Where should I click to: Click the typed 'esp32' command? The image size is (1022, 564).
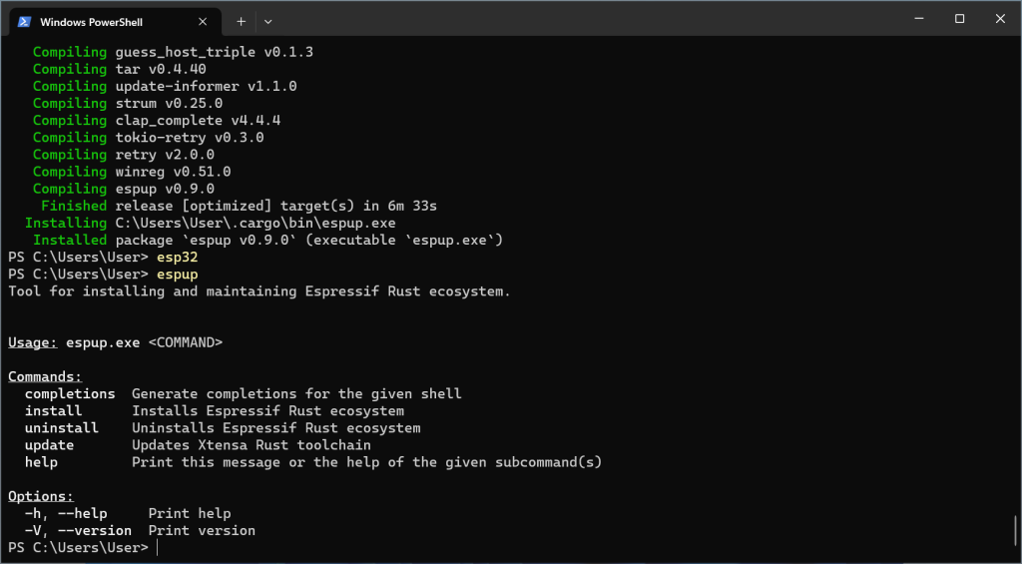(x=177, y=258)
